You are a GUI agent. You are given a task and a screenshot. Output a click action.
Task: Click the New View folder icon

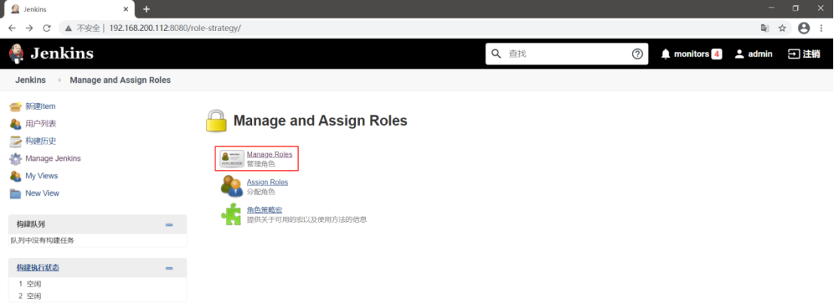pos(15,193)
